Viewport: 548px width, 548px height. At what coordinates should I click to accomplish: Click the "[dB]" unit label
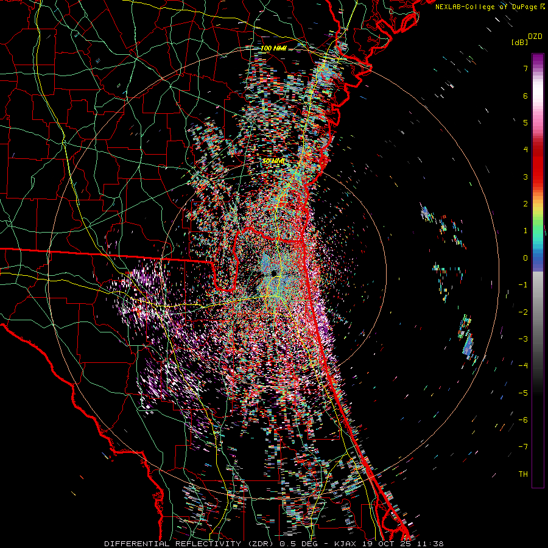pos(519,42)
